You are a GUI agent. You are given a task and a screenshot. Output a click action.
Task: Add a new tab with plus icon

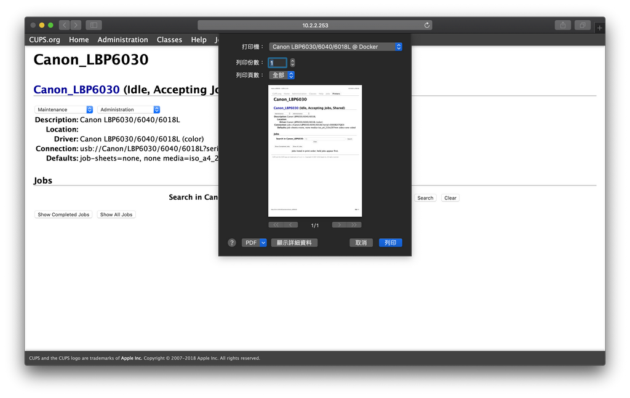600,28
